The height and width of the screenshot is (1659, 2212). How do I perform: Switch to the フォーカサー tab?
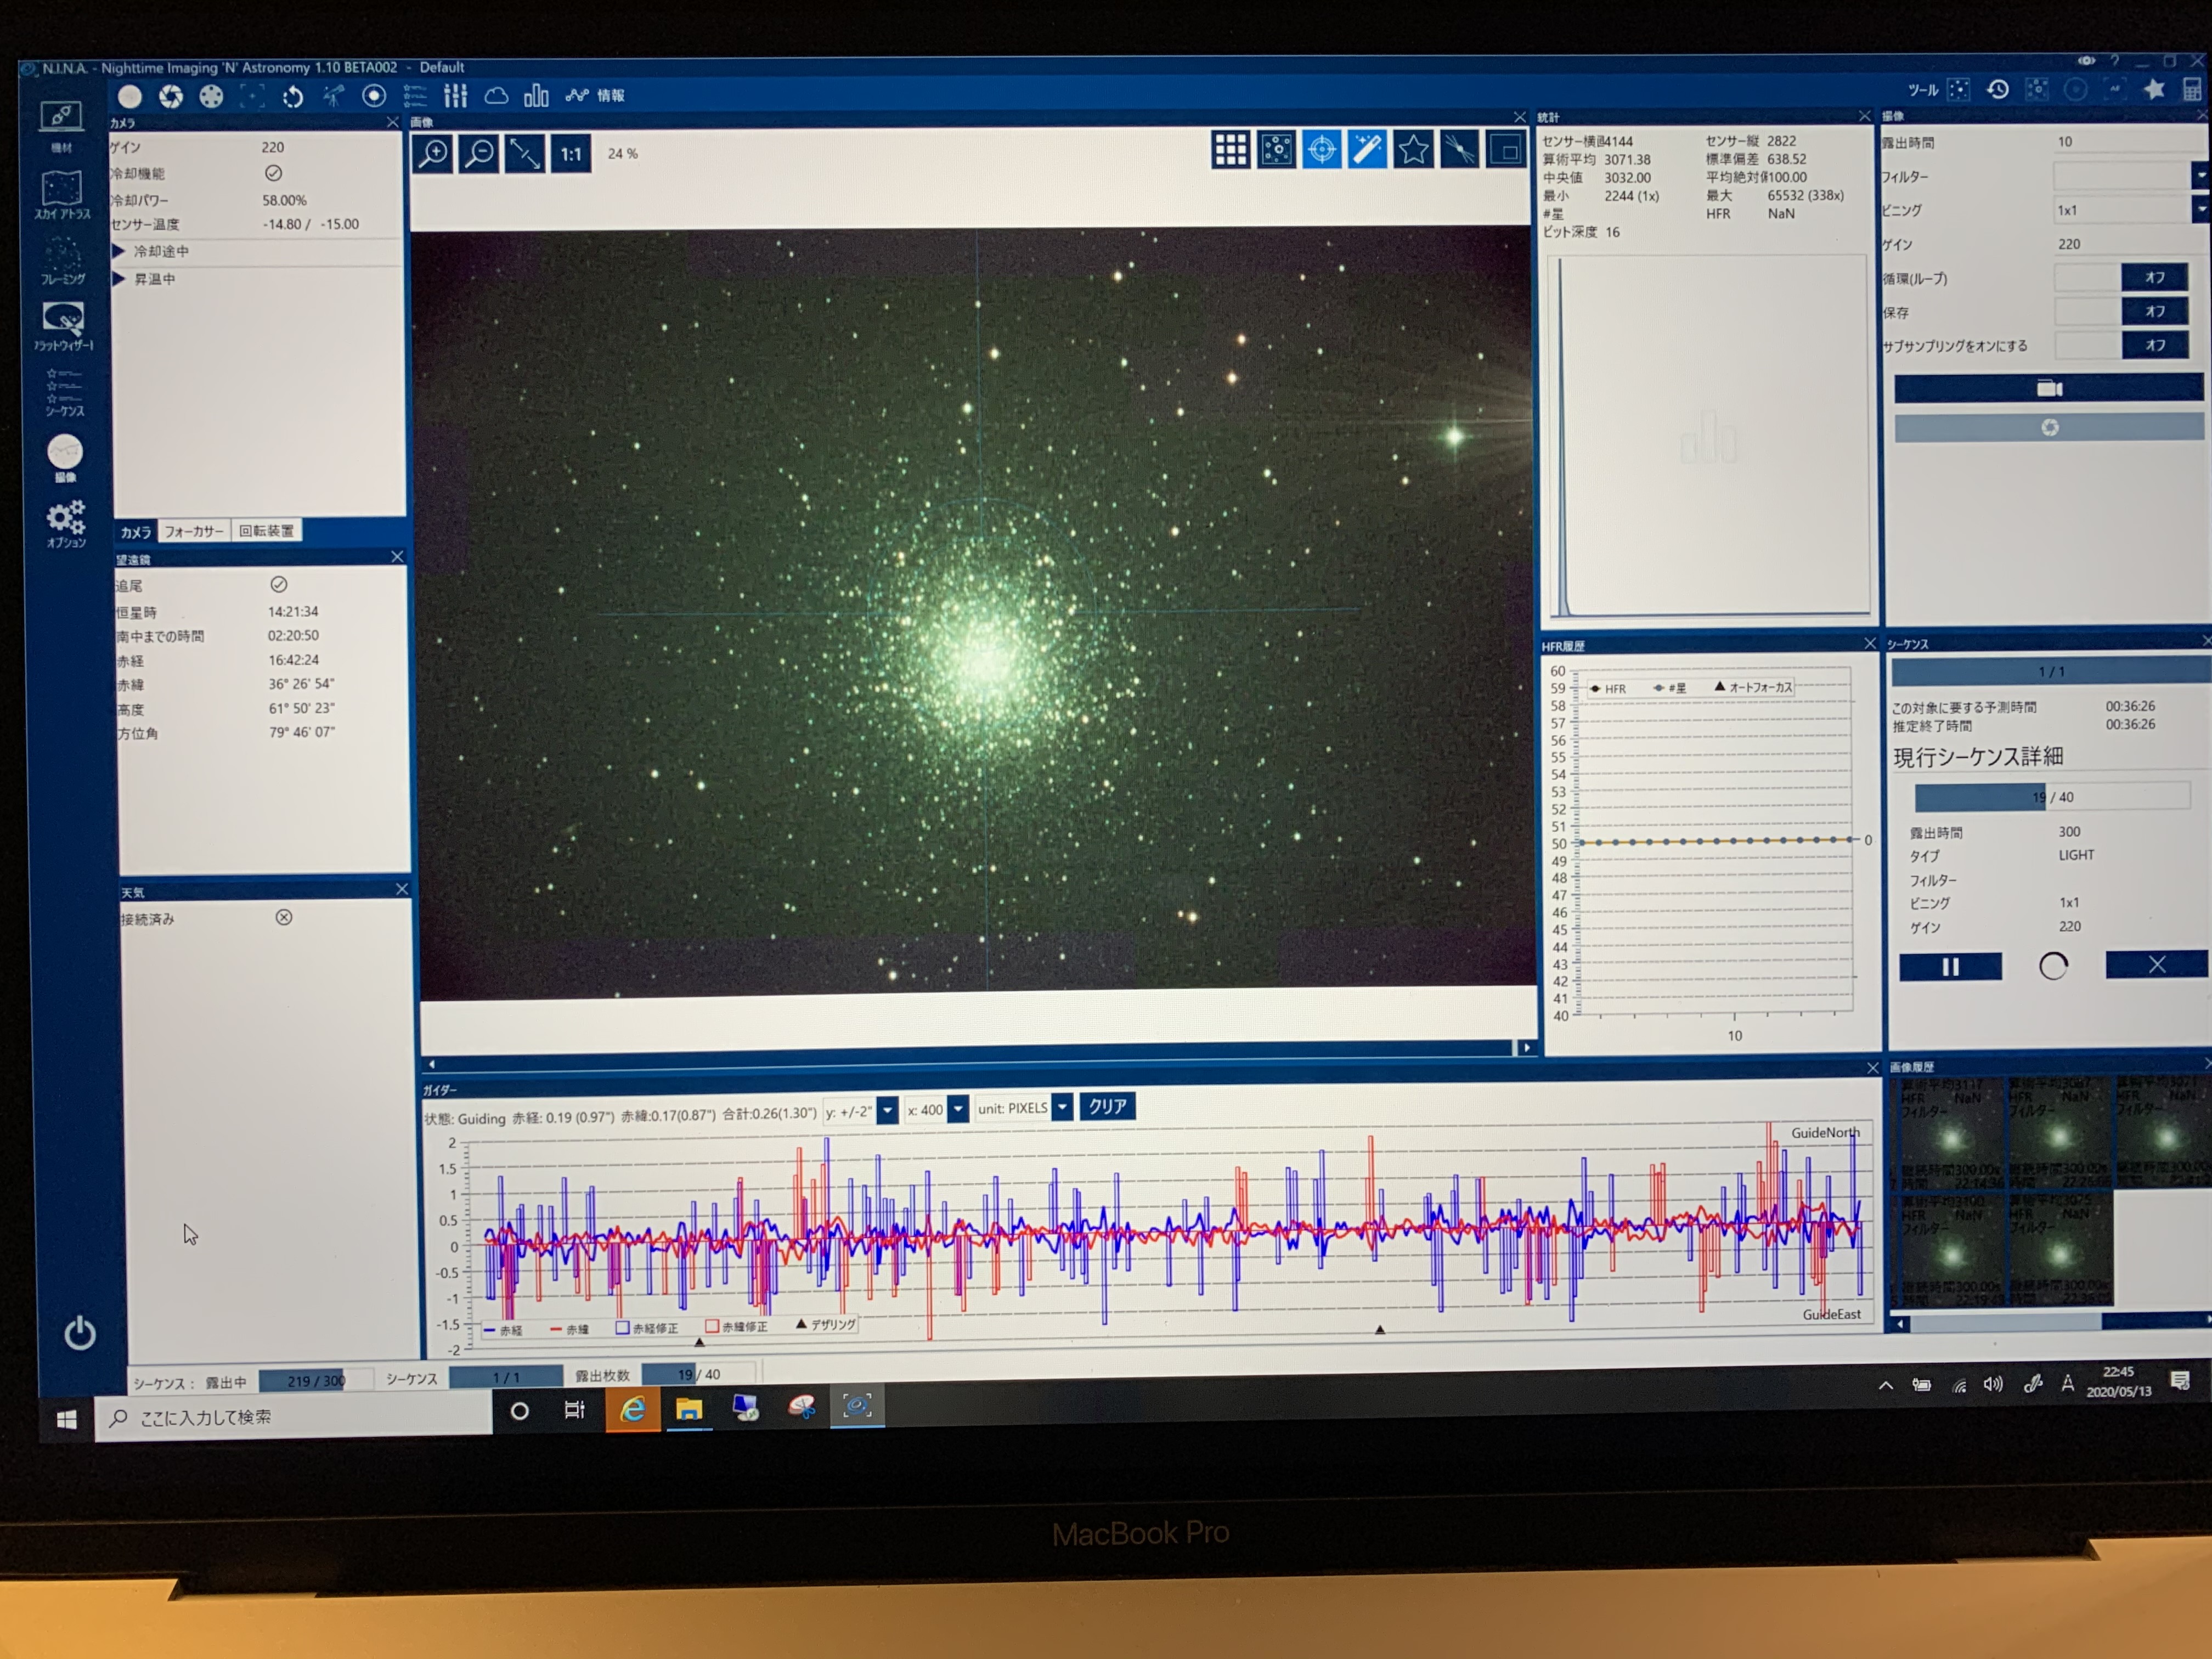(x=193, y=531)
